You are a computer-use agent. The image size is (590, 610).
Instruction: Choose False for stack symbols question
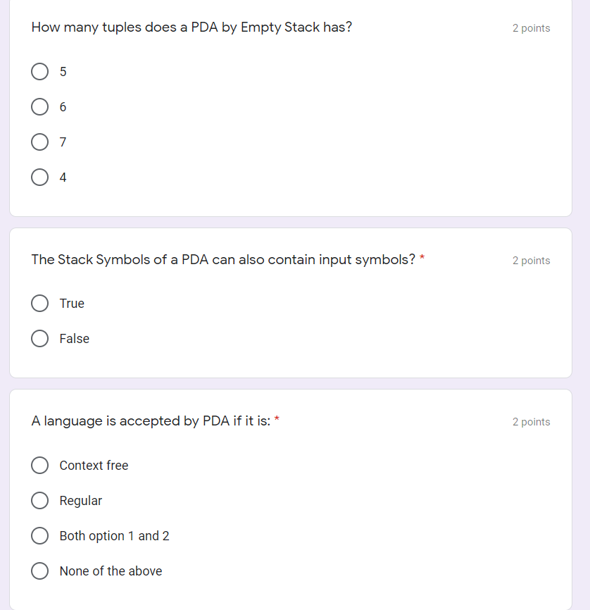[x=40, y=339]
